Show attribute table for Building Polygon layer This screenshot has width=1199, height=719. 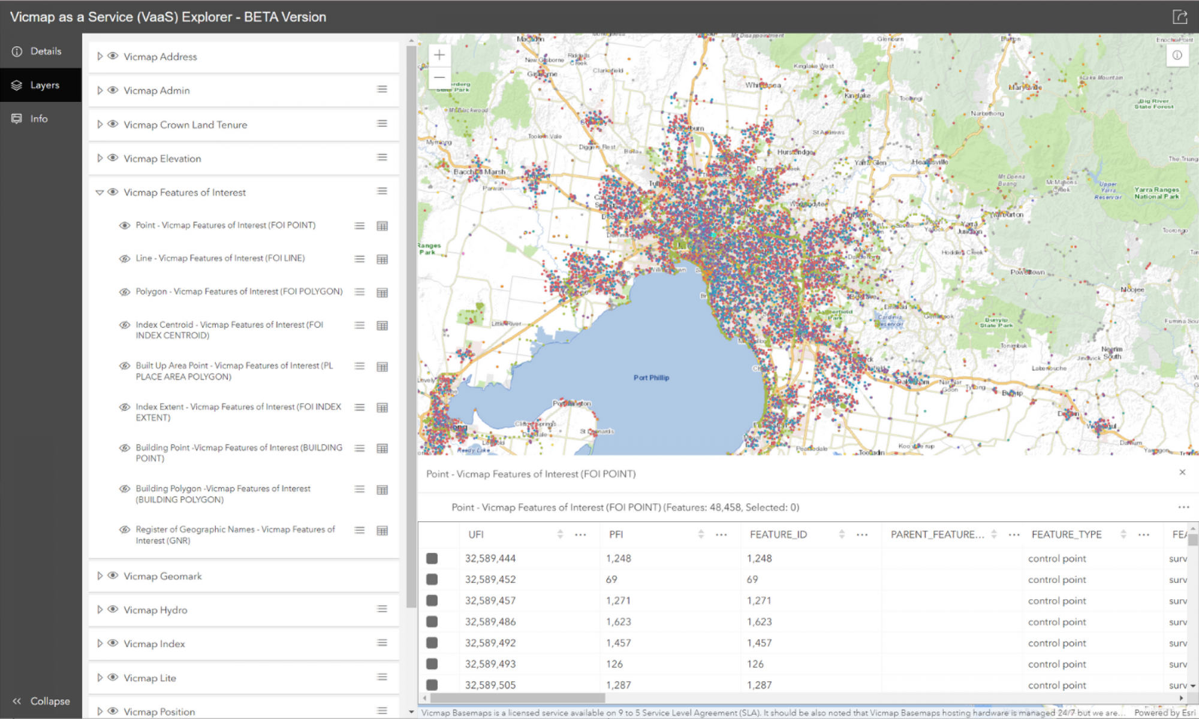click(382, 490)
